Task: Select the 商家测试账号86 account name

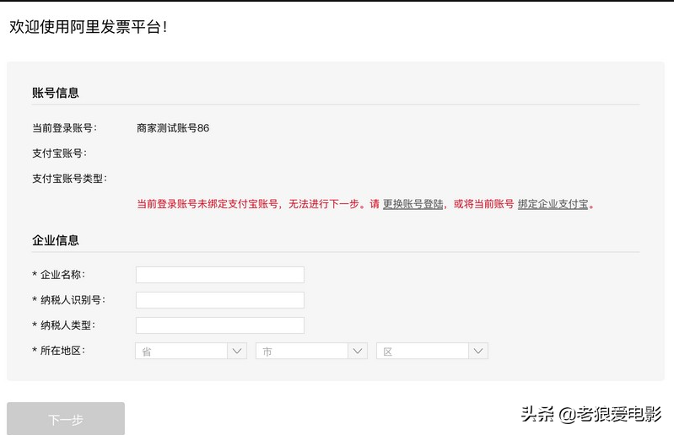Action: click(x=173, y=128)
